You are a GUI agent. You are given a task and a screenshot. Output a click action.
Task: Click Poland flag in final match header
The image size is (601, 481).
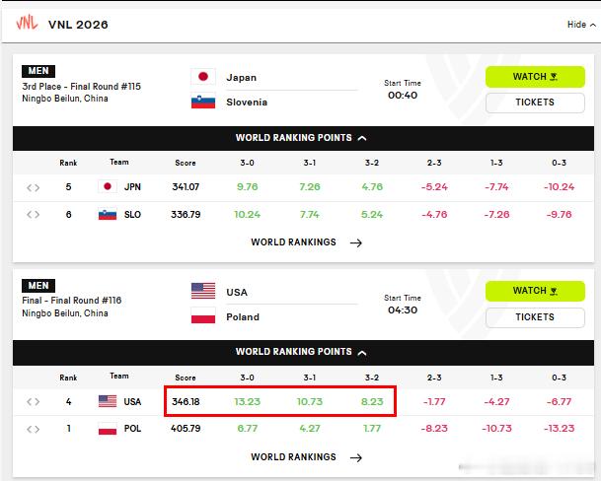click(x=203, y=316)
